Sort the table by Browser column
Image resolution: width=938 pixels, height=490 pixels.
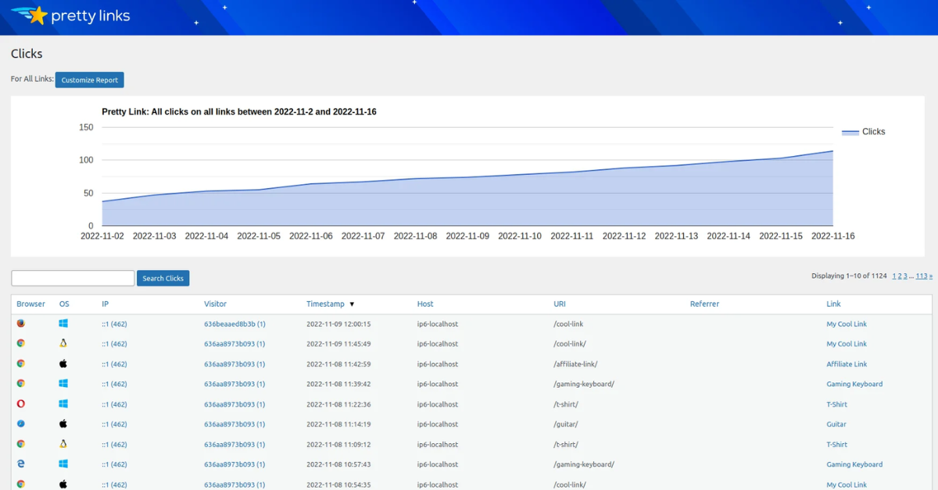pos(30,304)
